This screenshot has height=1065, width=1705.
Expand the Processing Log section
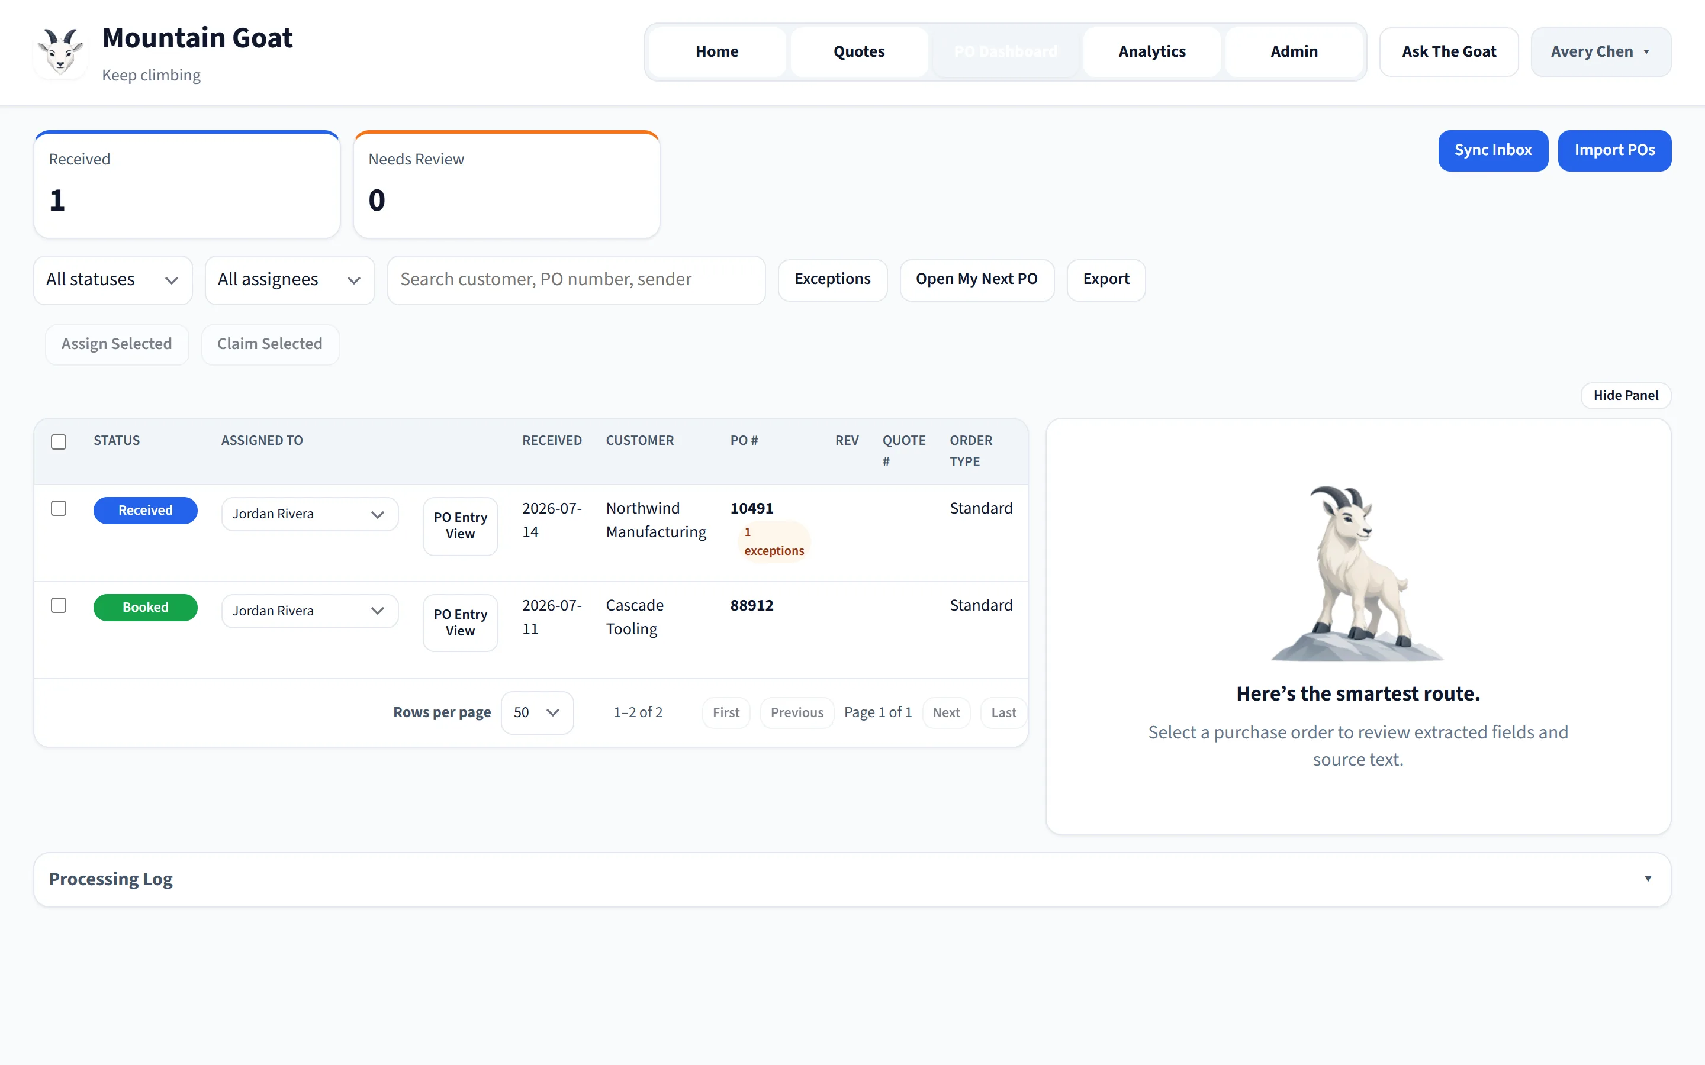pos(852,879)
